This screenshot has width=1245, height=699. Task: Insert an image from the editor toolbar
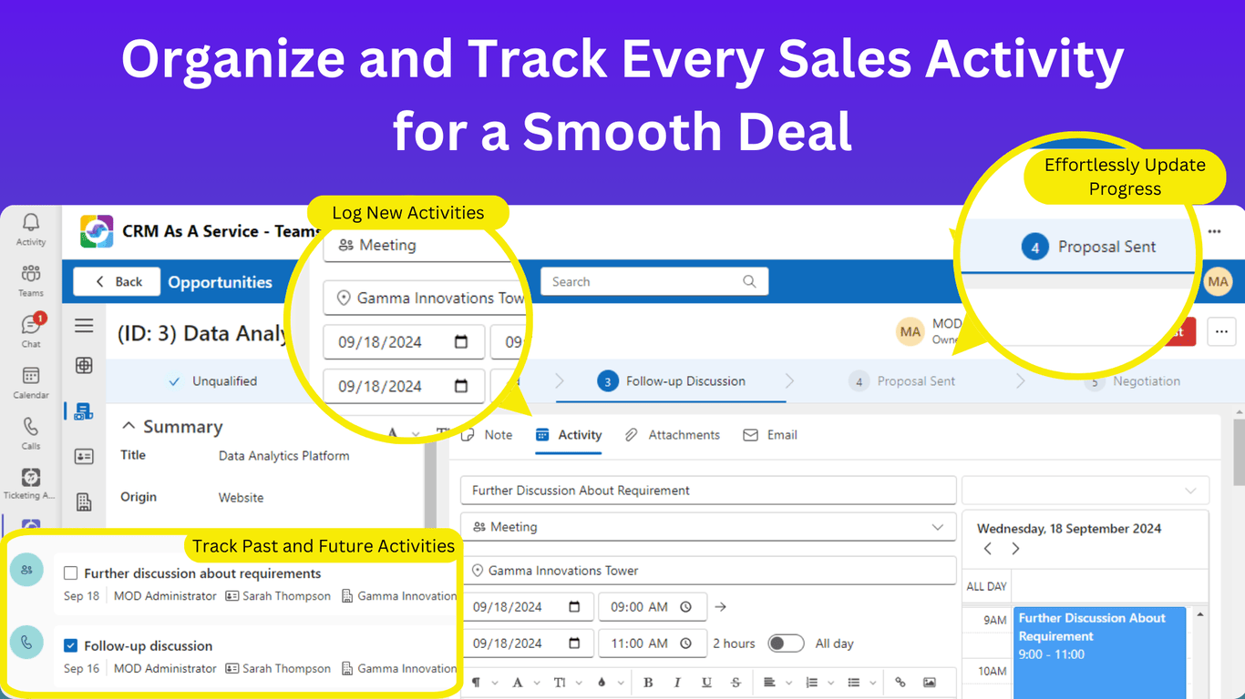pos(930,683)
